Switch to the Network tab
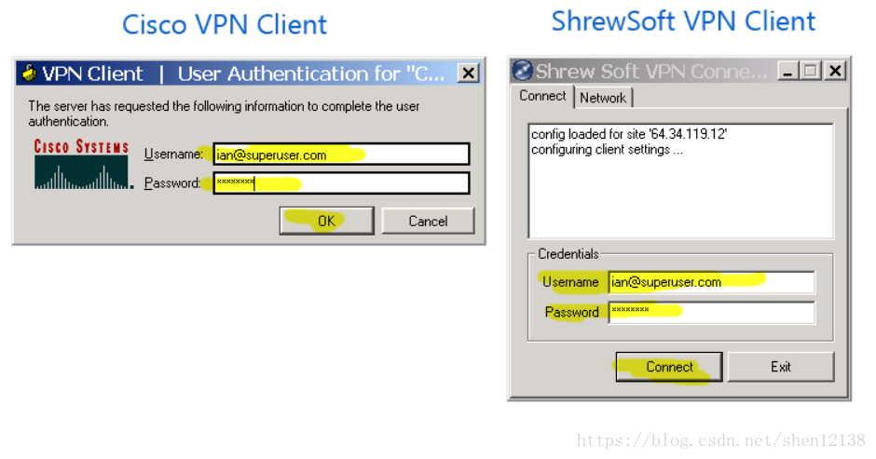The height and width of the screenshot is (459, 876). click(x=603, y=98)
